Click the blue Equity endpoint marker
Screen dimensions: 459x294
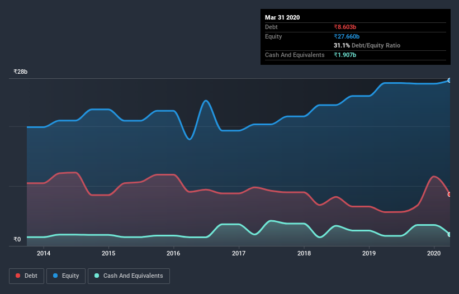tap(449, 80)
